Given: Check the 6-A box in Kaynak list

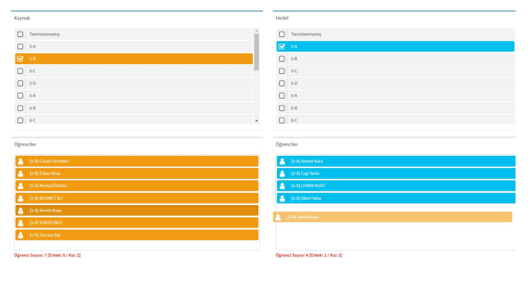Looking at the screenshot, I should 20,96.
